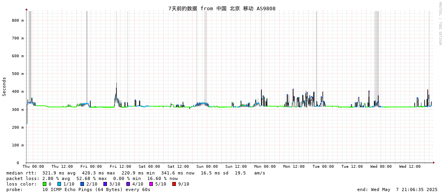The height and width of the screenshot is (195, 444).
Task: Click the 'Sat 00:00' time axis label
Action: pos(149,167)
